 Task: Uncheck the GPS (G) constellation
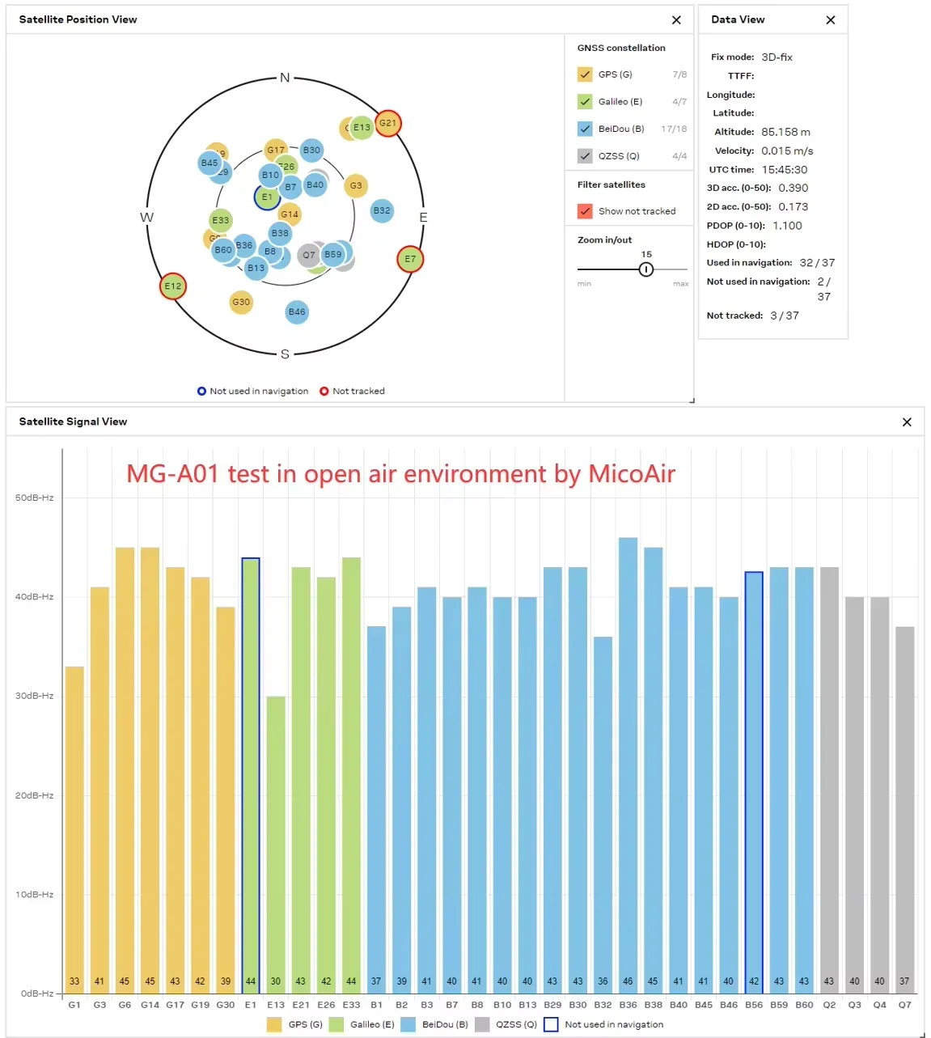click(585, 74)
